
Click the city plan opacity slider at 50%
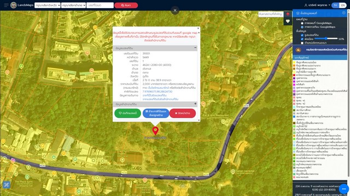coord(326,39)
